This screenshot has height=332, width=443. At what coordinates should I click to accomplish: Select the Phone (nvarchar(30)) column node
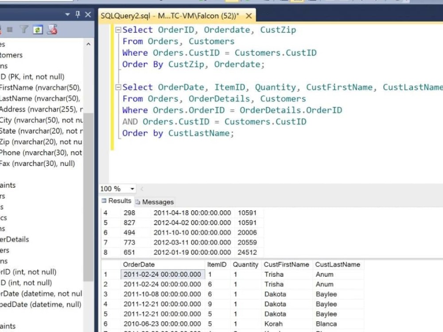coord(41,153)
